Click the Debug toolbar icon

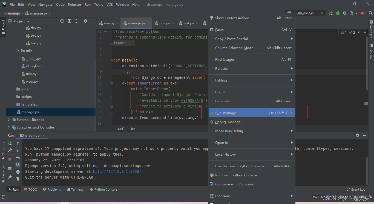point(338,13)
